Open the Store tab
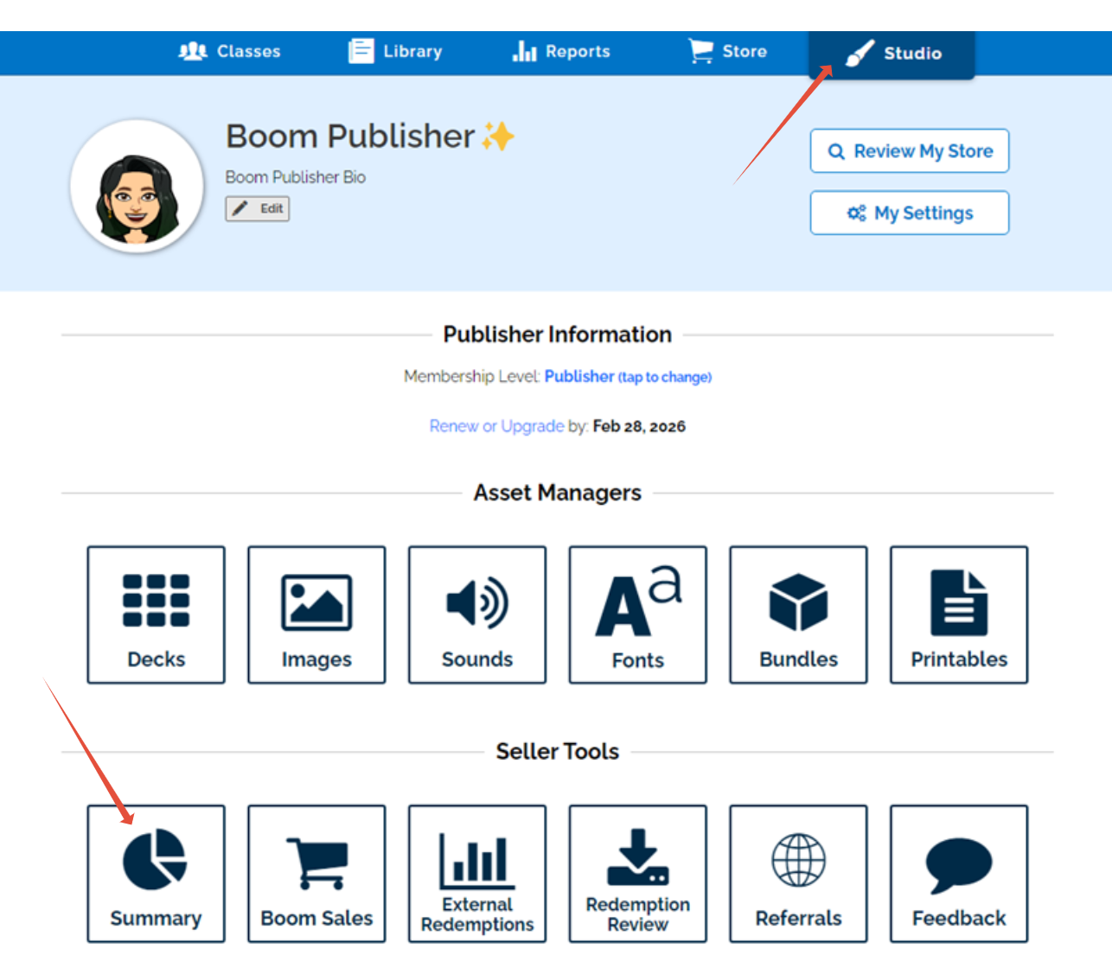 tap(728, 52)
